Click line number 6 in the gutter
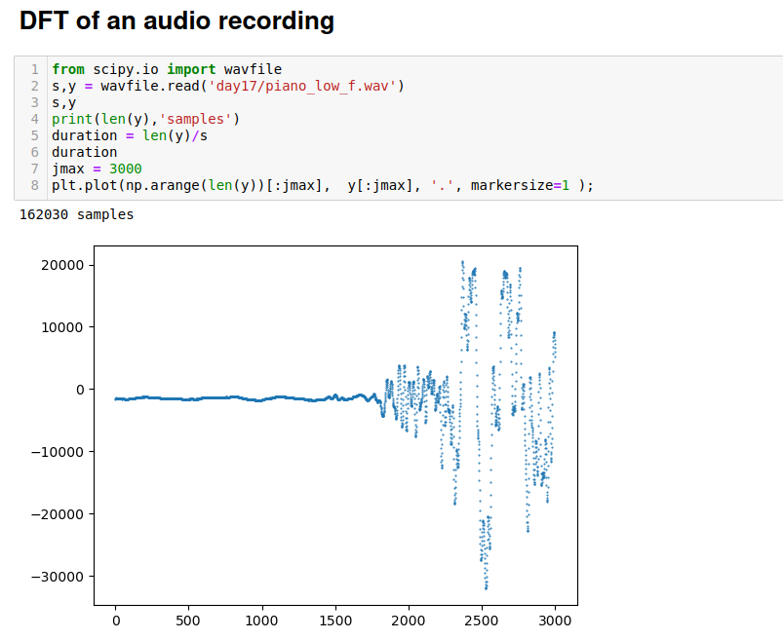 [34, 152]
